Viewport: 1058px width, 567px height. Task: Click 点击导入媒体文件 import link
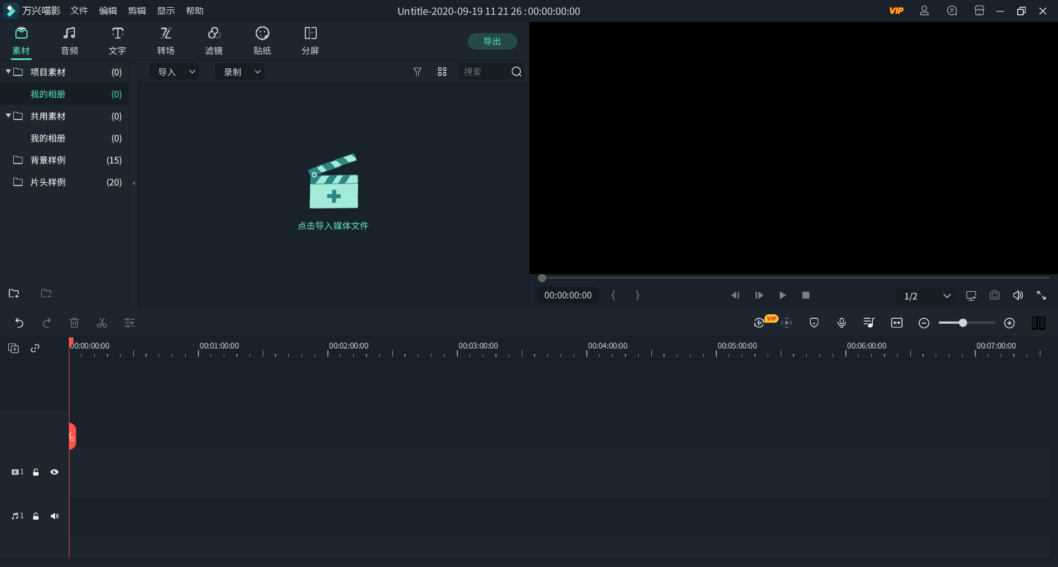(x=333, y=226)
